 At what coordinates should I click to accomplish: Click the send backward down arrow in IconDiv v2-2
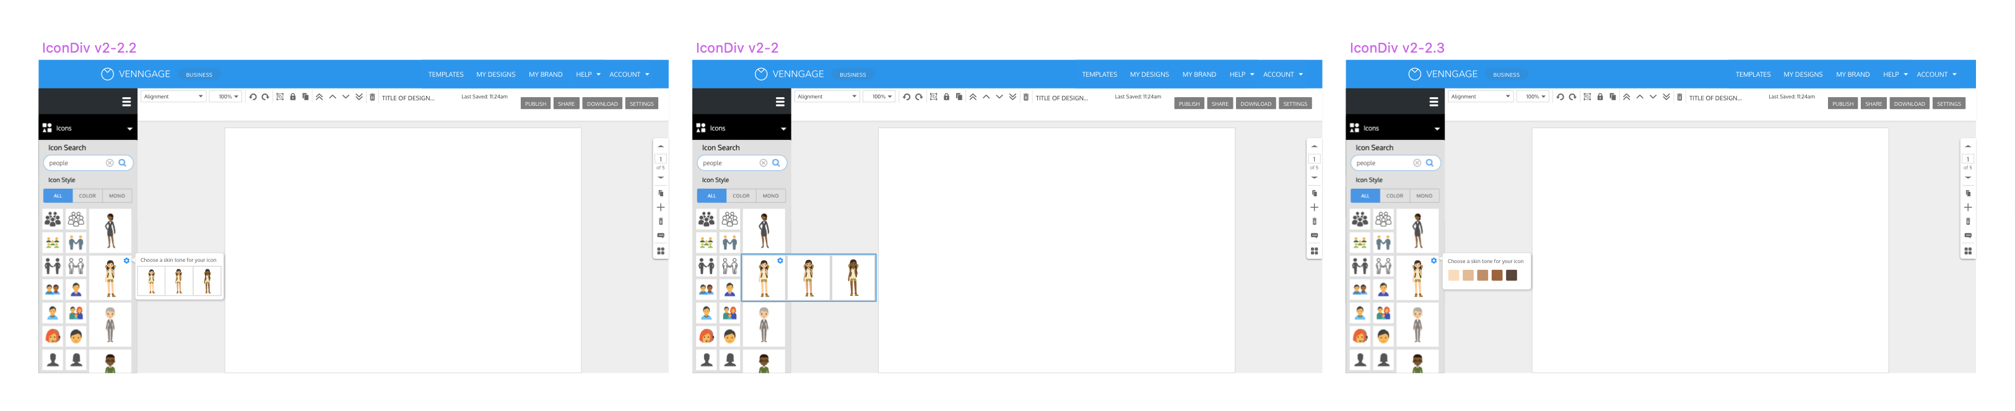999,97
